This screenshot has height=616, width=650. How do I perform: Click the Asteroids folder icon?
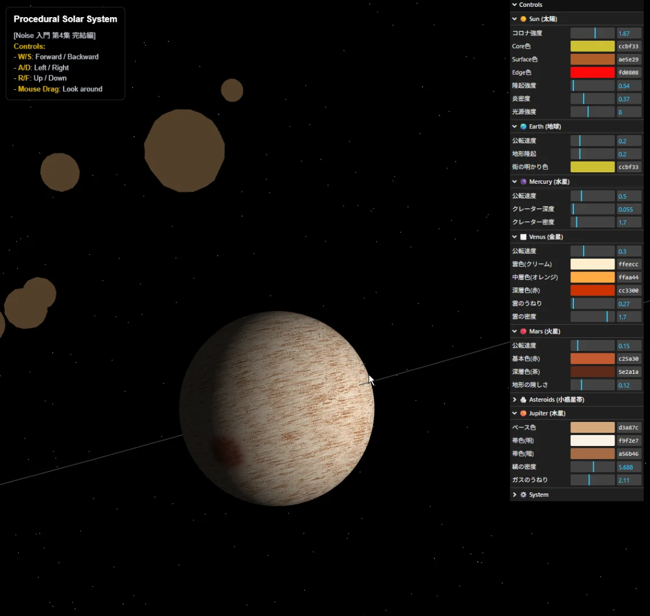coord(523,400)
